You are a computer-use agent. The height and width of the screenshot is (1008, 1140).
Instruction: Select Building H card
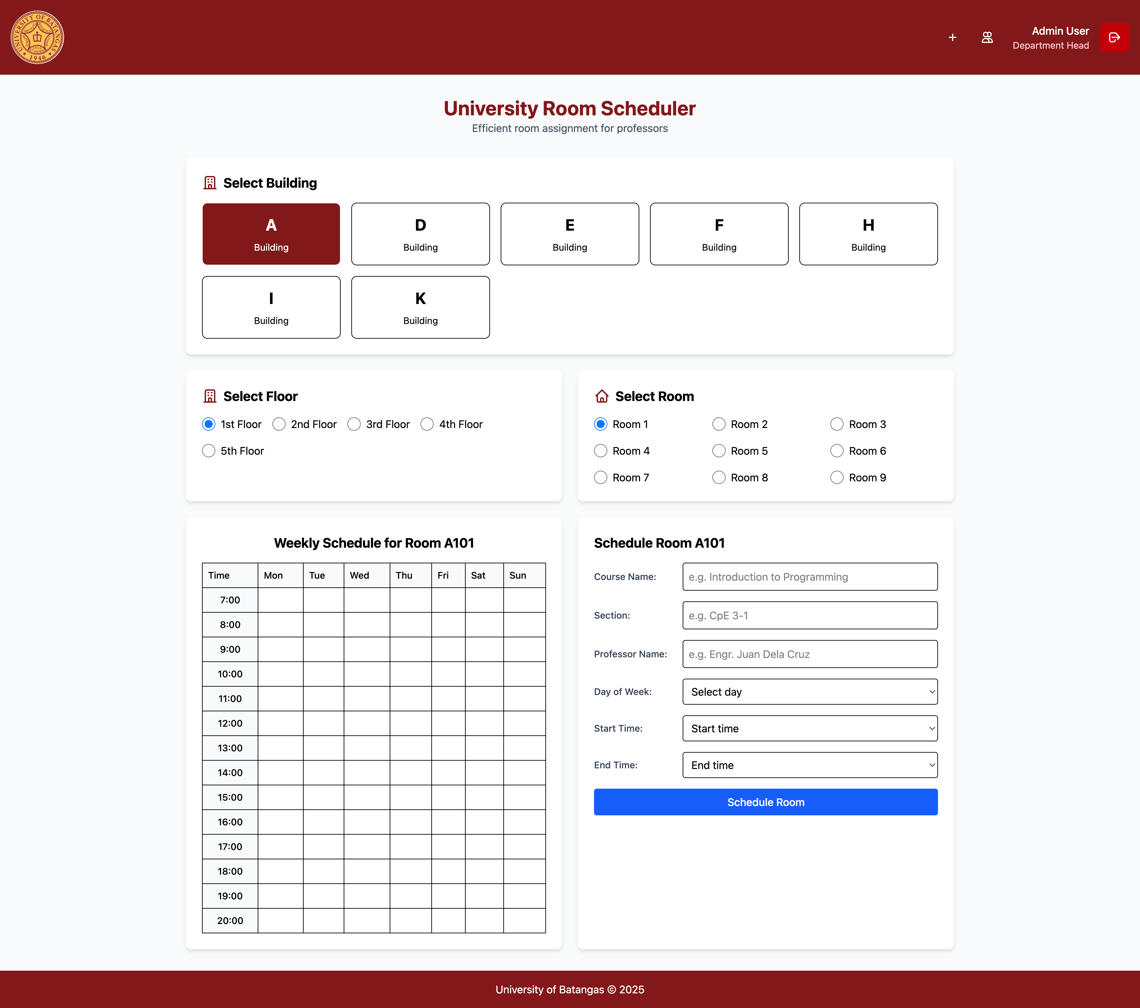pyautogui.click(x=868, y=234)
